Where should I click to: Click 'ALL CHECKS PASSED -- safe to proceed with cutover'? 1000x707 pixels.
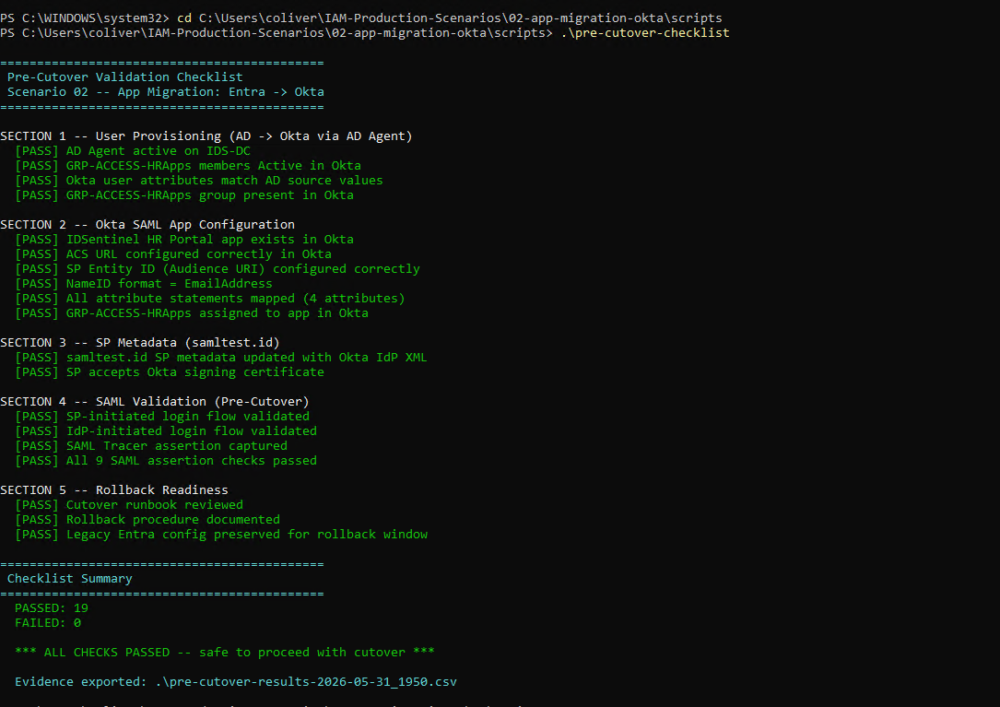pos(225,652)
